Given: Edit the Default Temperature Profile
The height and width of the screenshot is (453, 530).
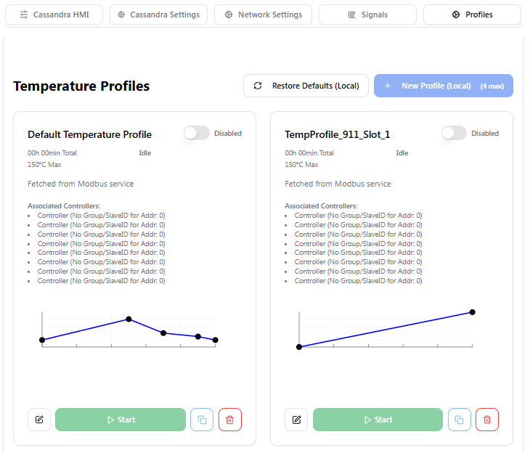Looking at the screenshot, I should pos(39,420).
